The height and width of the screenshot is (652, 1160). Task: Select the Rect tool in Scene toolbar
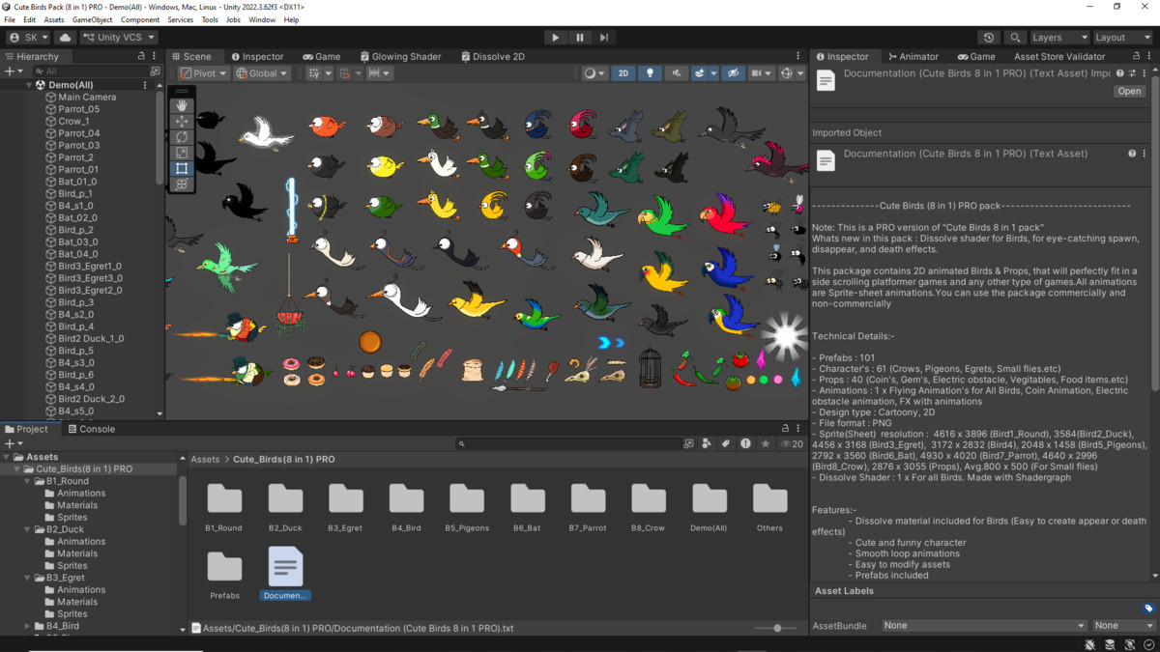(x=182, y=168)
